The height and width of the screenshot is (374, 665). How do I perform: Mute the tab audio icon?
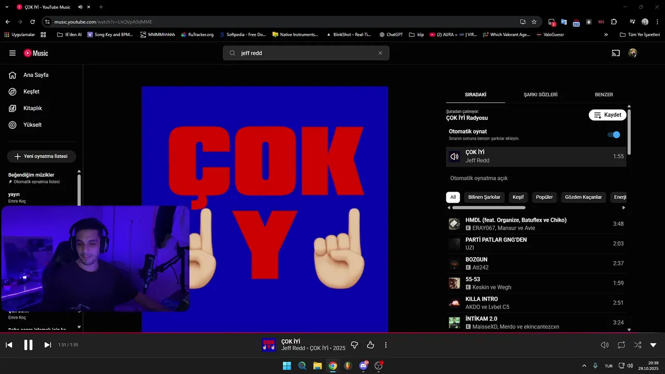(81, 7)
